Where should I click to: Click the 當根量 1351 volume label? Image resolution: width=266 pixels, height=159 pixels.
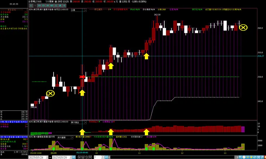[121, 137]
